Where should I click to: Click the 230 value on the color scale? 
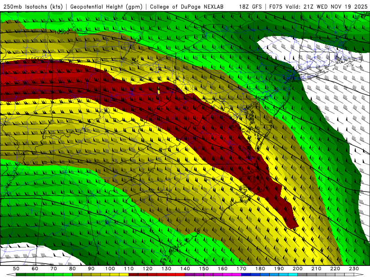click(x=354, y=269)
